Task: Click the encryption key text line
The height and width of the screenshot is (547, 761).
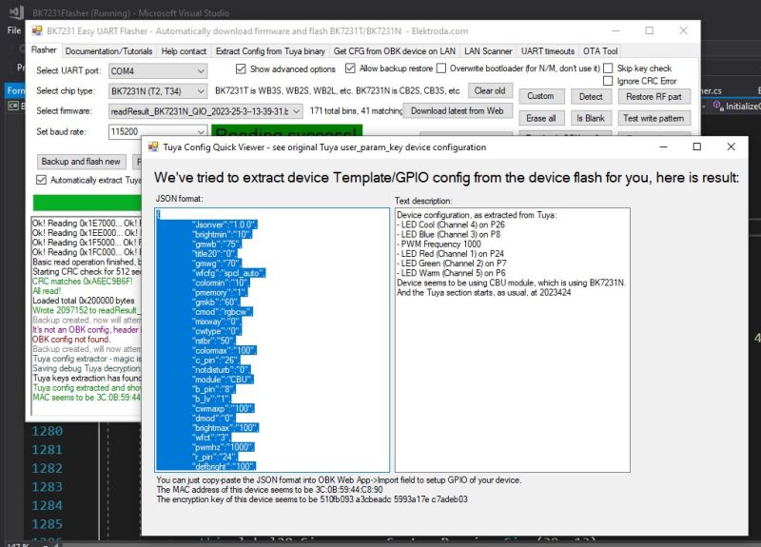Action: pyautogui.click(x=312, y=499)
